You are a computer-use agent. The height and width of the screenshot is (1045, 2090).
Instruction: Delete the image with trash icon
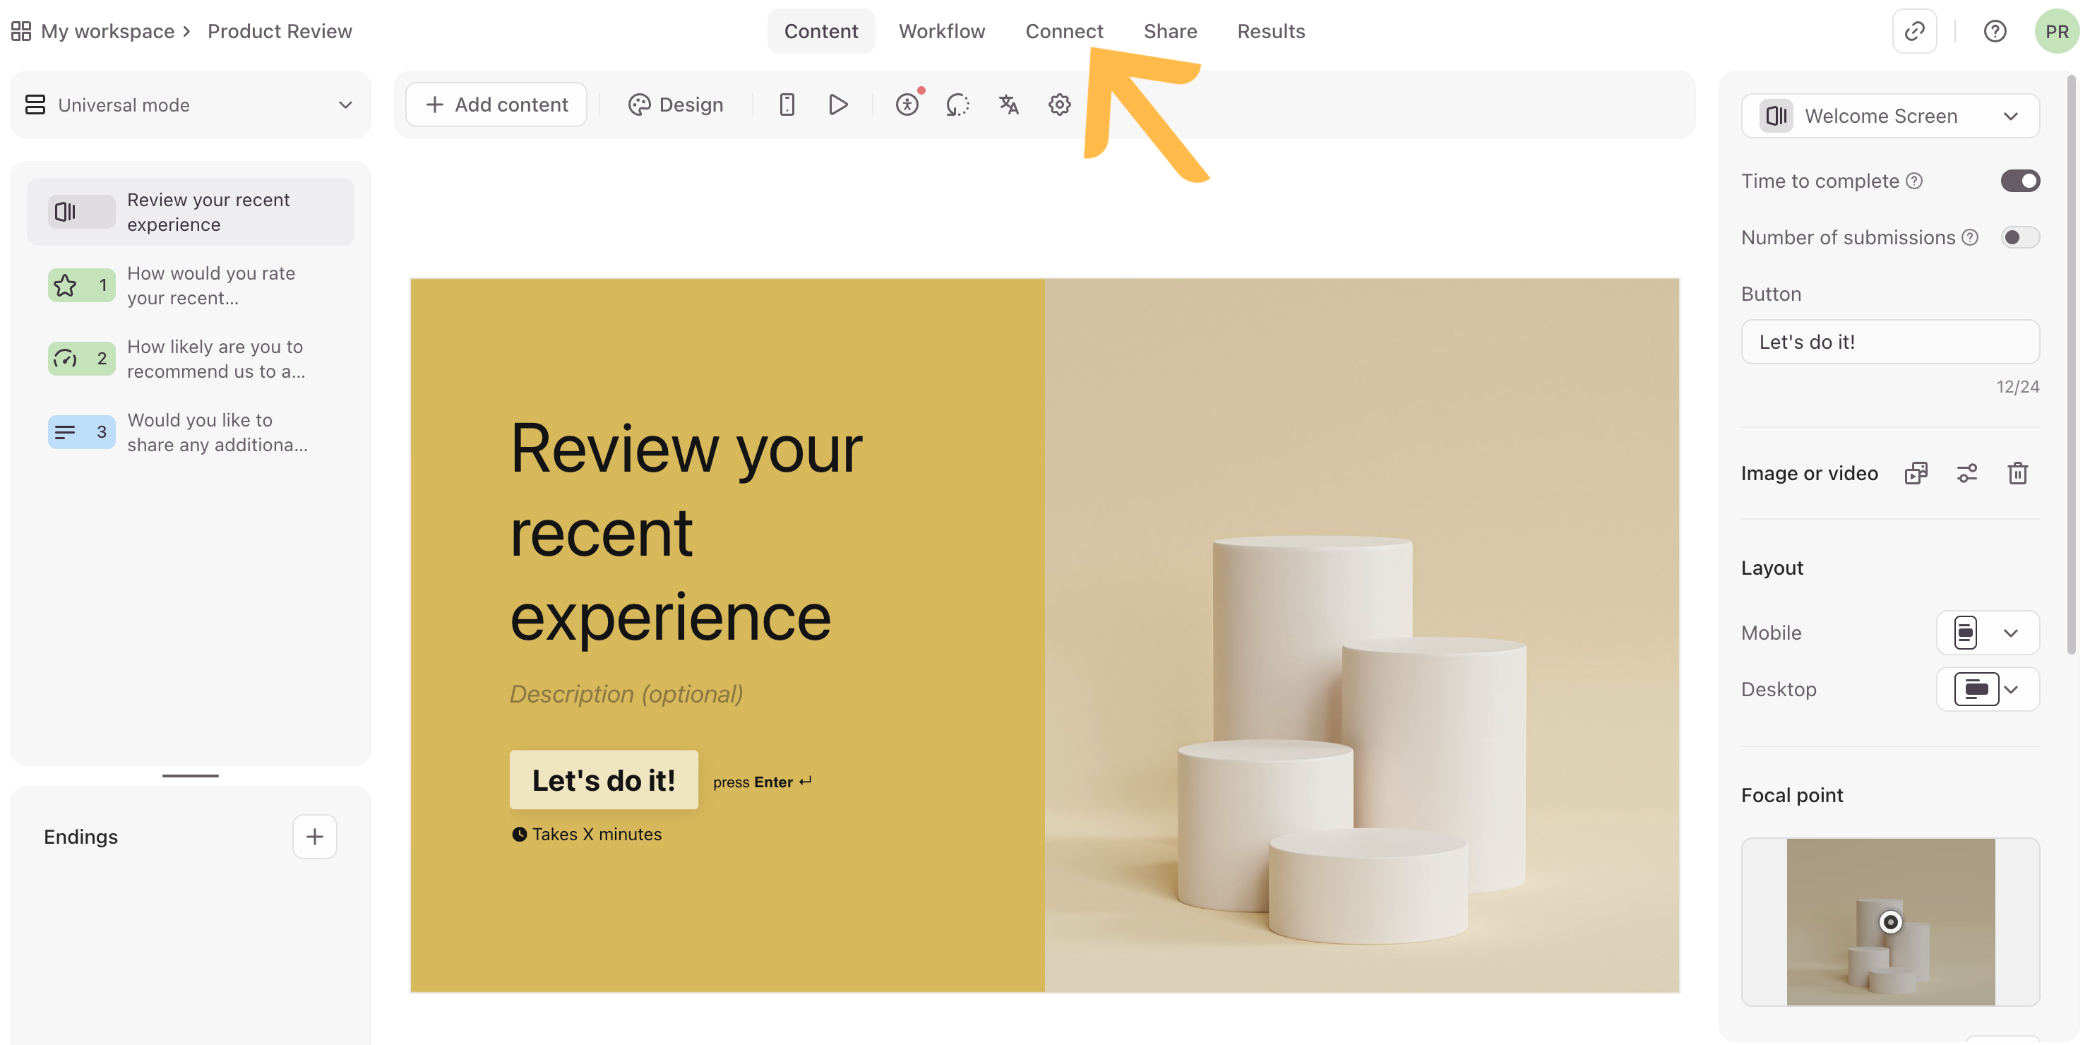coord(2018,473)
